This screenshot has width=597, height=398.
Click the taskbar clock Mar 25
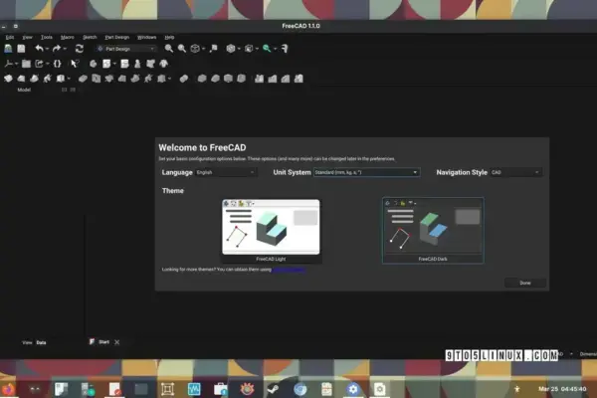pyautogui.click(x=562, y=389)
